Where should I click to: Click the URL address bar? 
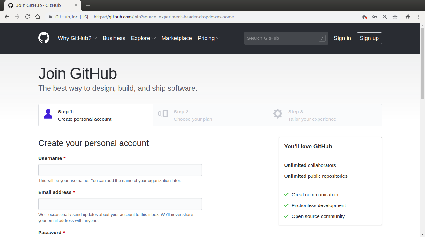(164, 17)
